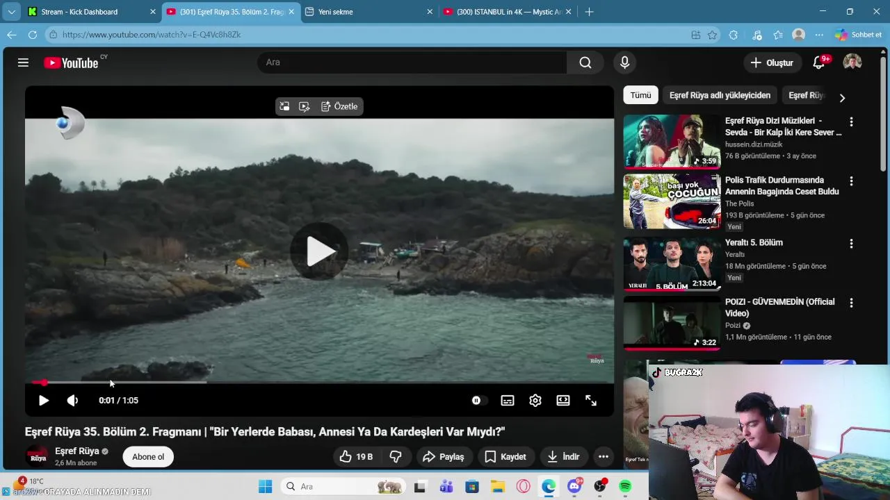
Task: Subscribe with Abone ol button
Action: click(x=148, y=456)
